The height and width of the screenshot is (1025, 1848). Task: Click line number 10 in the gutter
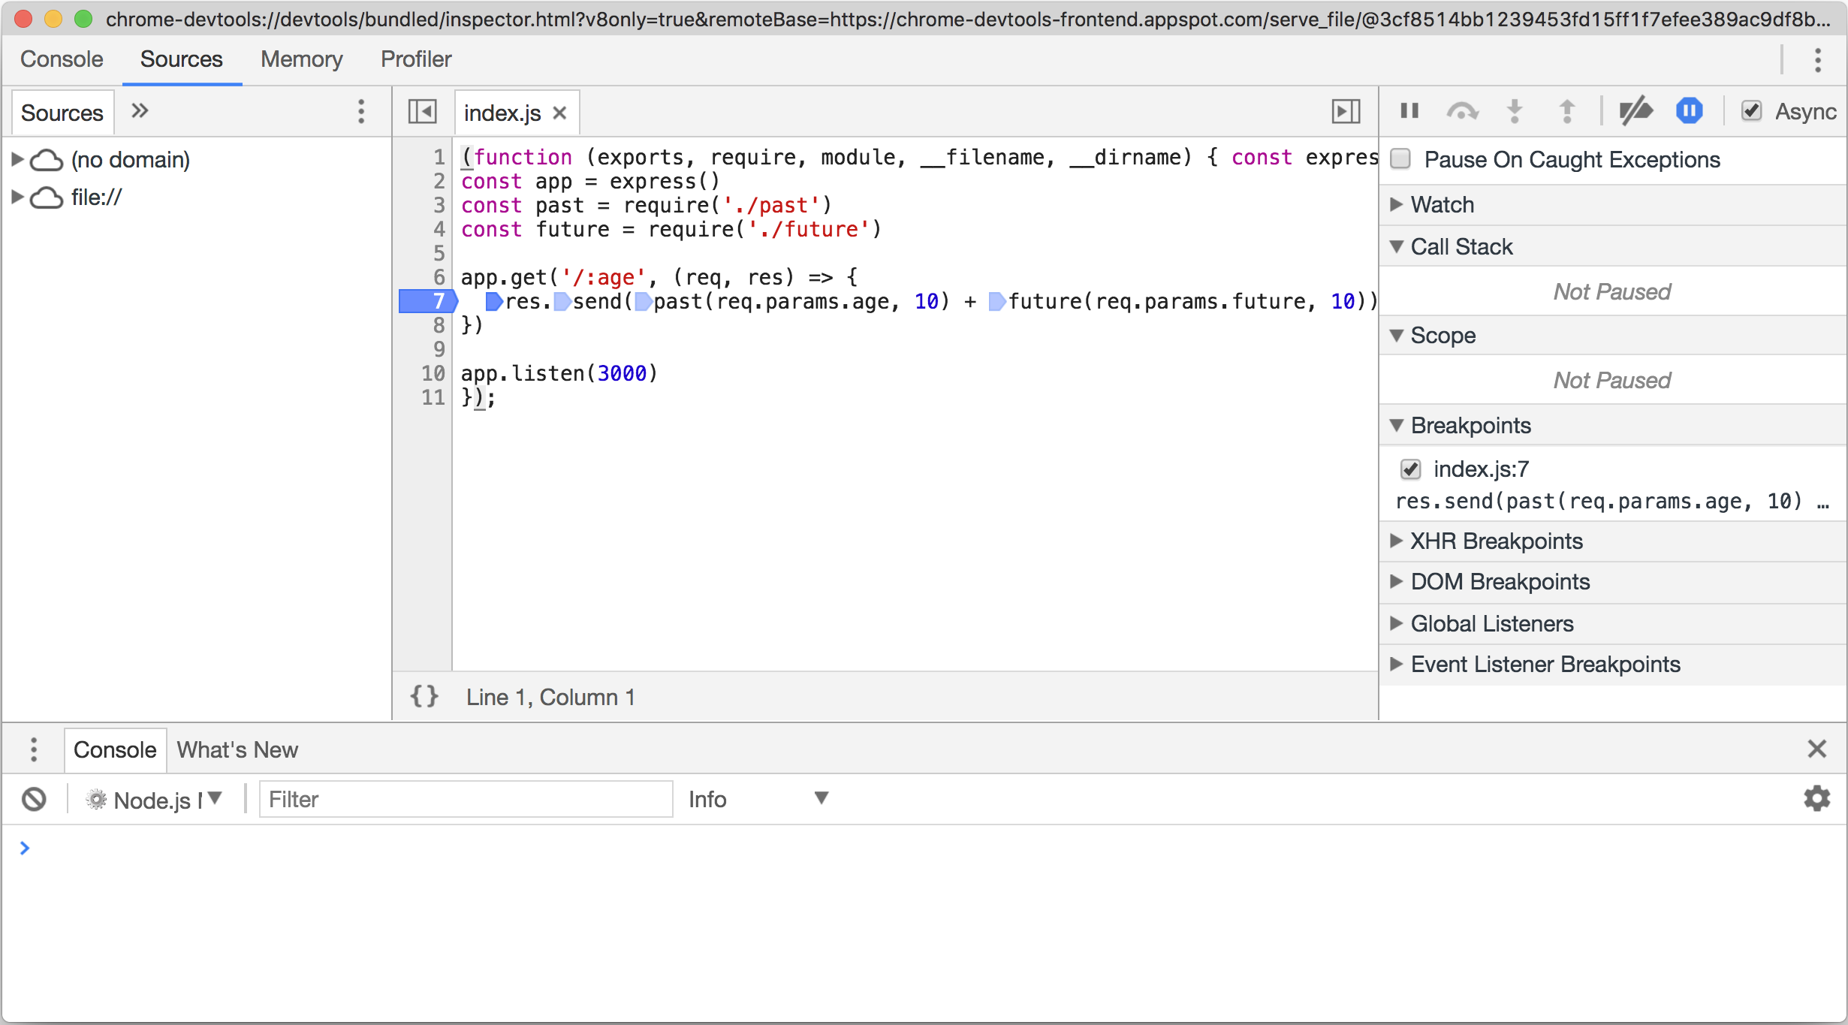tap(433, 373)
